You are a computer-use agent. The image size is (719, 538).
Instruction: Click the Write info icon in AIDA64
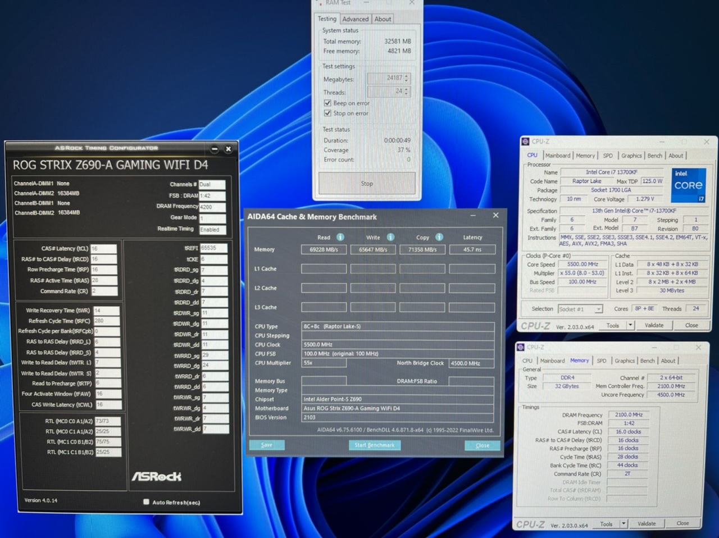[x=390, y=237]
